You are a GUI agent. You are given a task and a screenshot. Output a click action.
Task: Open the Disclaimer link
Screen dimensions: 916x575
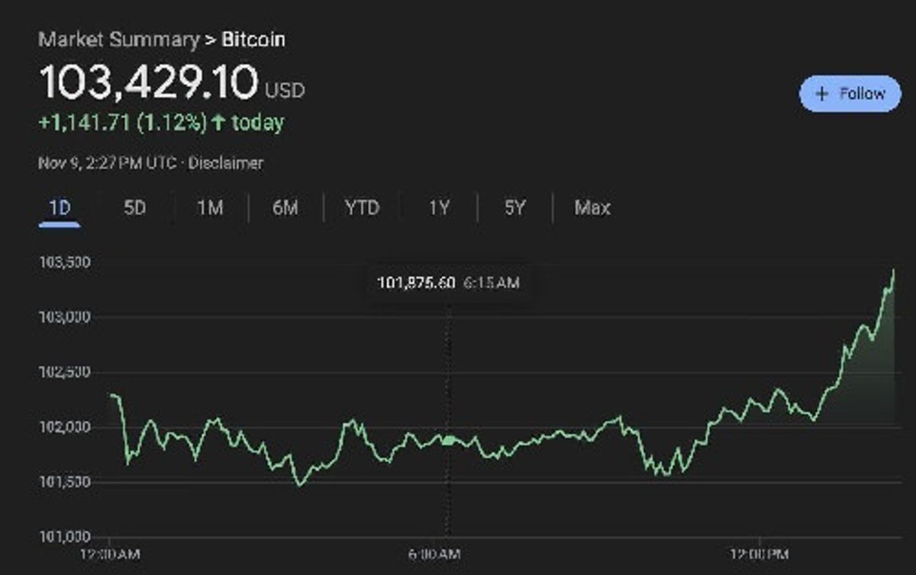coord(226,163)
